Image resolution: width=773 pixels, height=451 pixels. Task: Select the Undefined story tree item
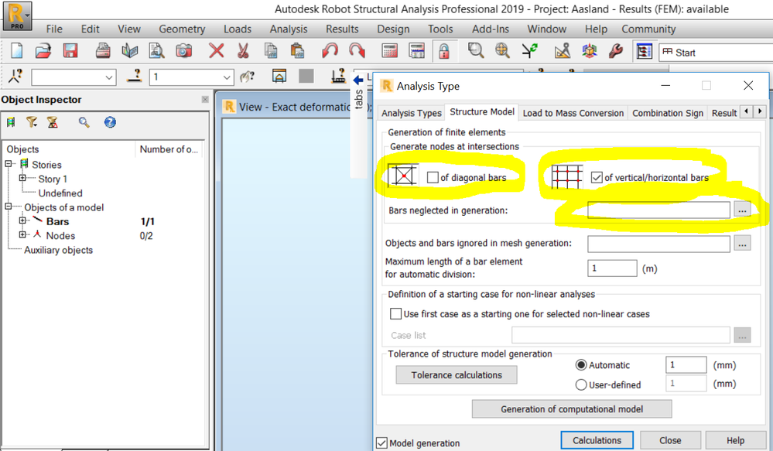coord(60,193)
